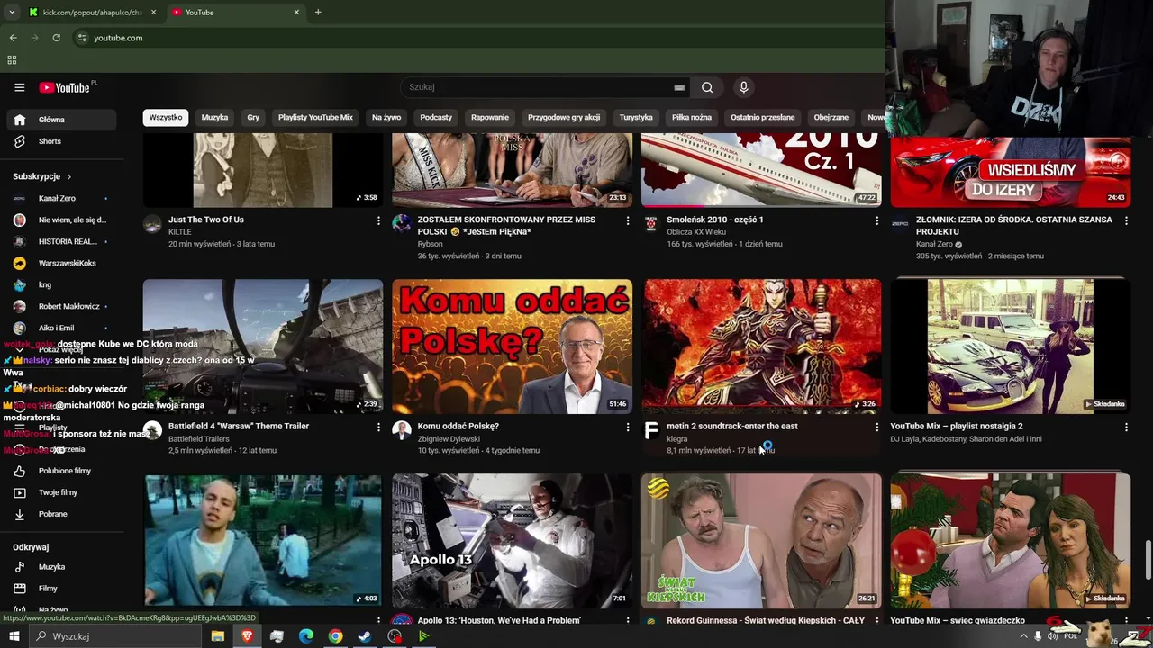This screenshot has width=1153, height=648.
Task: Select the Piłka nożna filter chip
Action: pyautogui.click(x=692, y=117)
